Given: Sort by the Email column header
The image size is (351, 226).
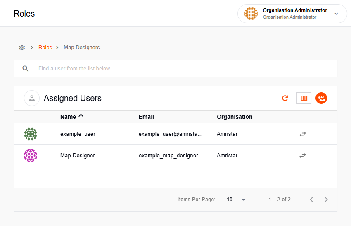Looking at the screenshot, I should 146,117.
